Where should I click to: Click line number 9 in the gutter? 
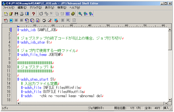tap(10, 63)
